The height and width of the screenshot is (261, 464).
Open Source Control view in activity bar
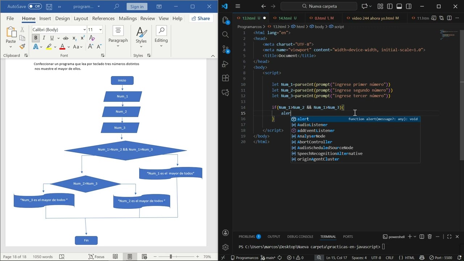point(225,49)
